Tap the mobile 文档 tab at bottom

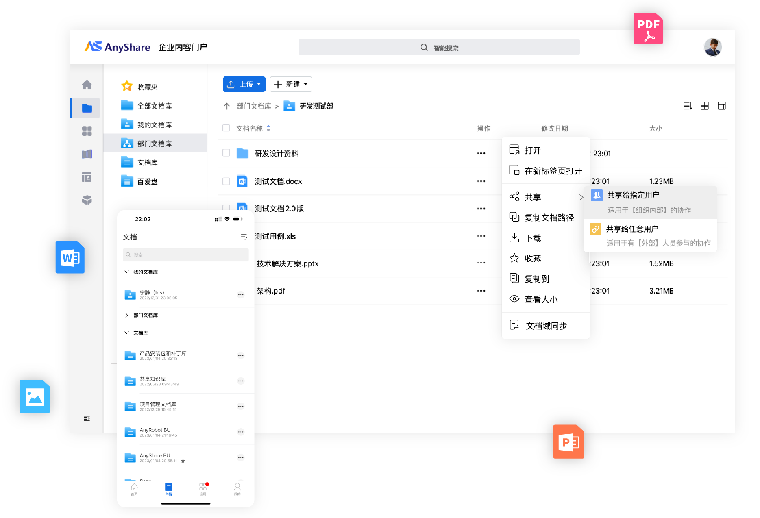169,489
